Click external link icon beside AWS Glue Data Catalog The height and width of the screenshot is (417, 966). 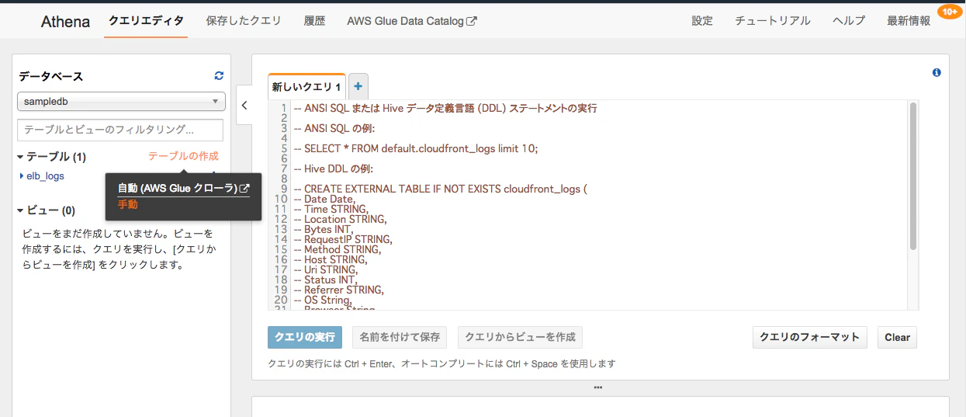[472, 22]
